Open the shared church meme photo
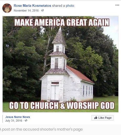This screenshot has height=135, width=121. (x=60, y=64)
